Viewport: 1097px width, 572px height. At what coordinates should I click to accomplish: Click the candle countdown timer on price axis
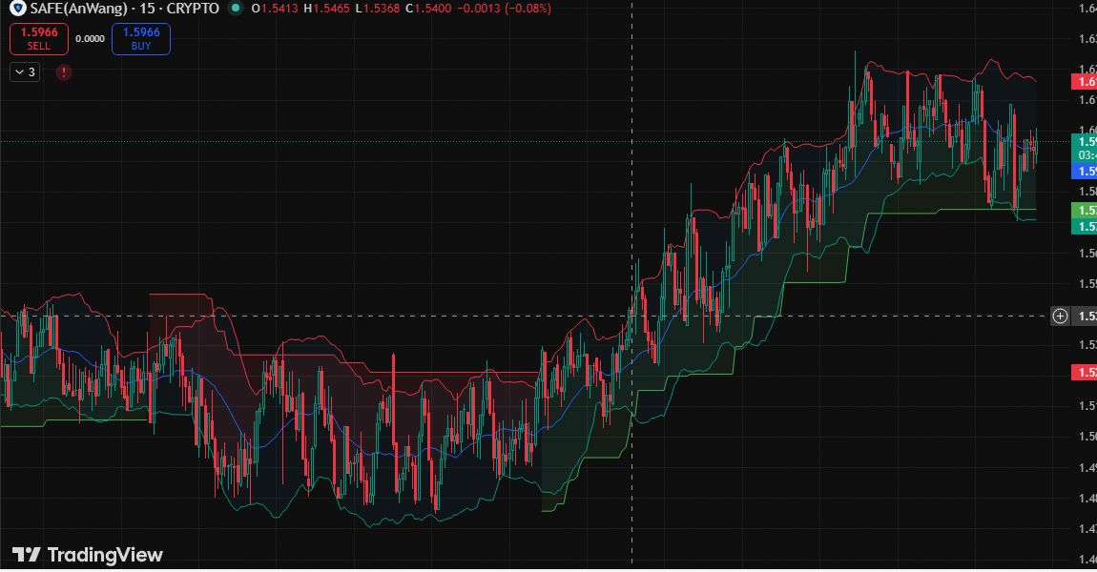click(1086, 154)
